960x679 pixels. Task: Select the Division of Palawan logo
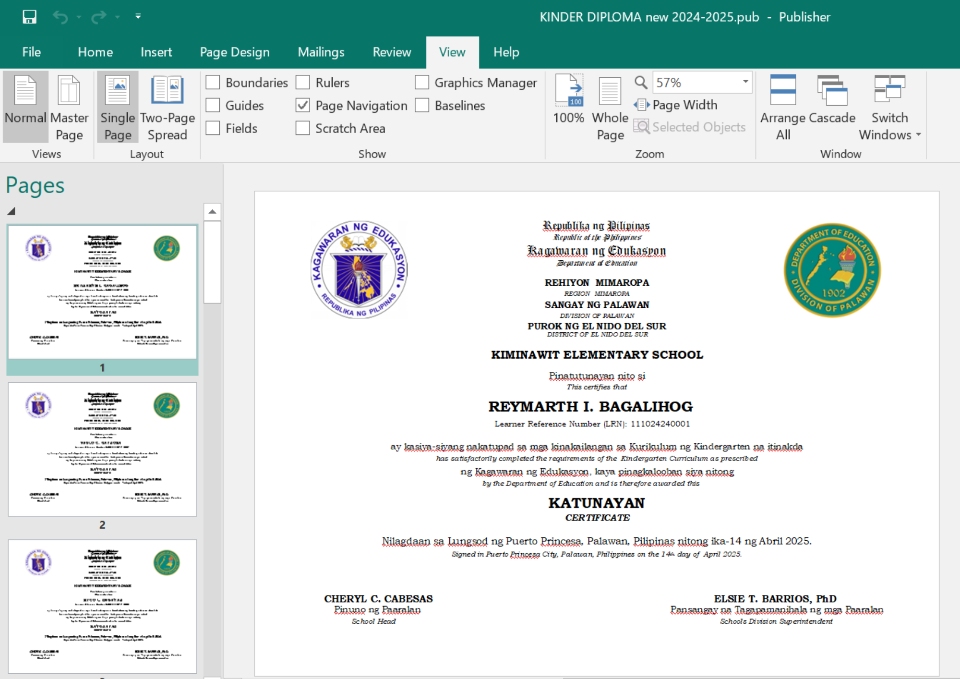tap(833, 270)
